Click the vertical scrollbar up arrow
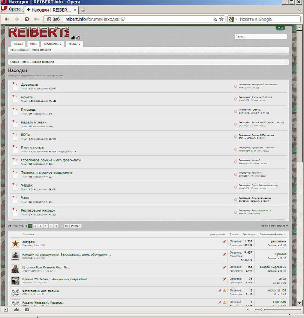The image size is (304, 318). [x=300, y=27]
